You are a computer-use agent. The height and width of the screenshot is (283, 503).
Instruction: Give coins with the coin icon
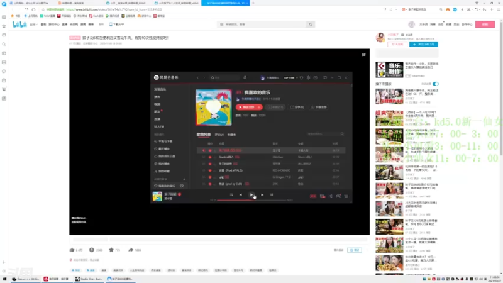[x=92, y=250]
